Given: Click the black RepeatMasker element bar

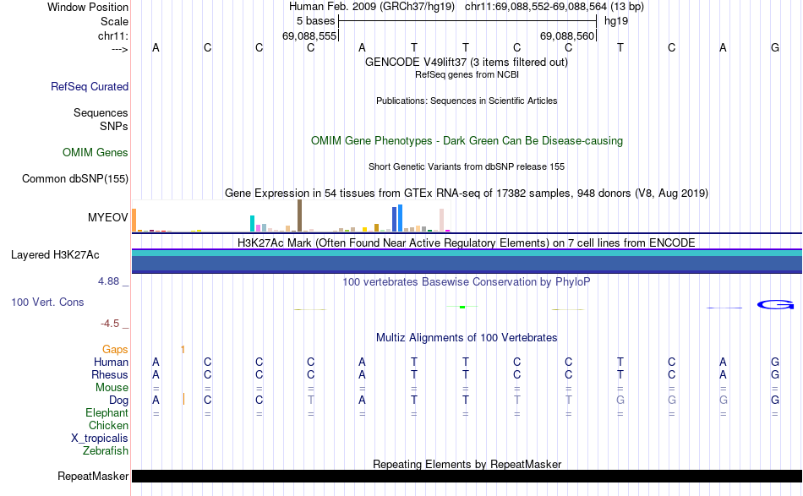Looking at the screenshot, I should [x=467, y=476].
